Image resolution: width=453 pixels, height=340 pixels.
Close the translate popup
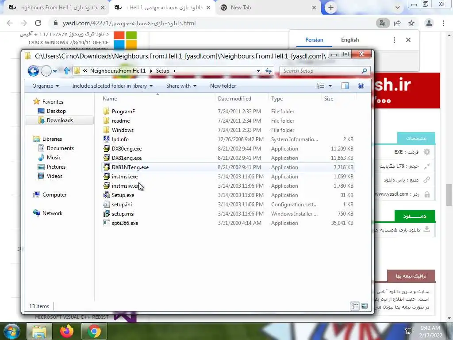[x=408, y=40]
